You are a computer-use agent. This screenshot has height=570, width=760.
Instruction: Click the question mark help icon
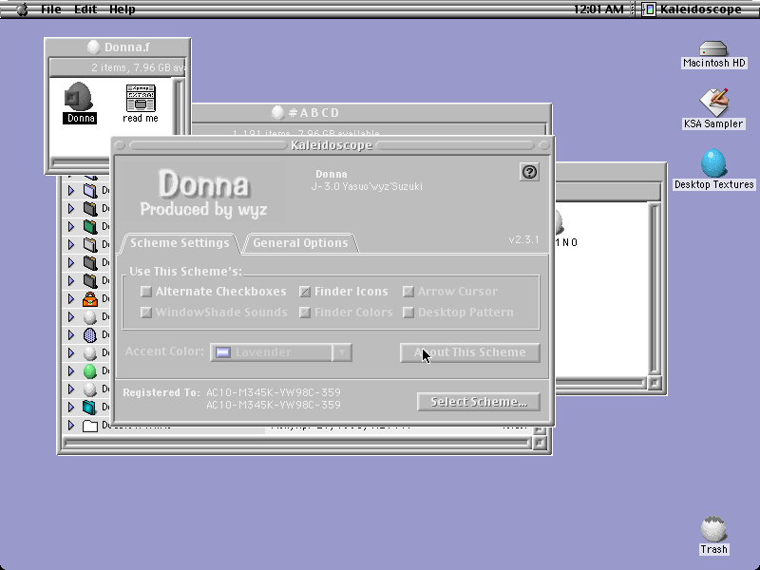[x=529, y=172]
